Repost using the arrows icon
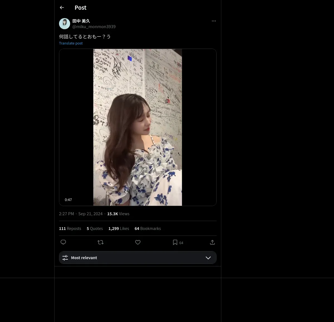This screenshot has height=322, width=334. 100,242
